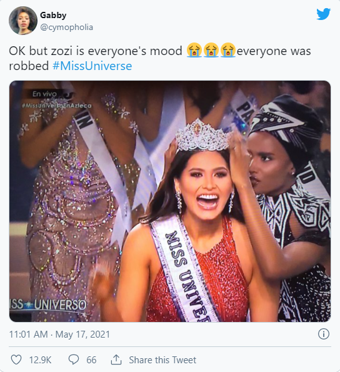This screenshot has width=340, height=372.
Task: Open the embedded Miss Universe crowning photo
Action: (x=170, y=201)
